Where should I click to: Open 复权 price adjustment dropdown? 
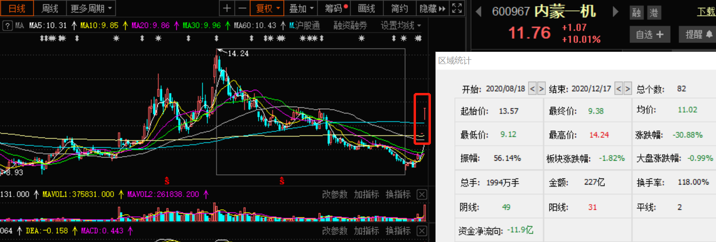pos(267,8)
